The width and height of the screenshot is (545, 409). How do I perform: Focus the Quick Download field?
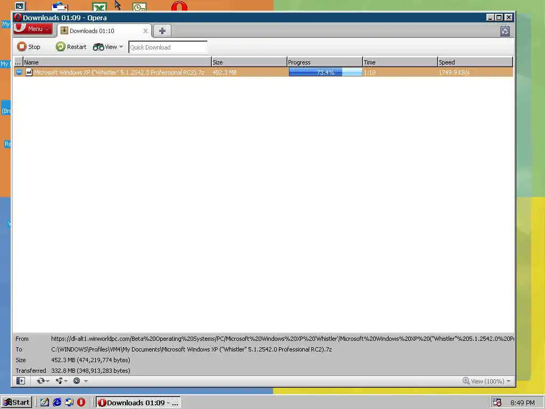(x=168, y=47)
